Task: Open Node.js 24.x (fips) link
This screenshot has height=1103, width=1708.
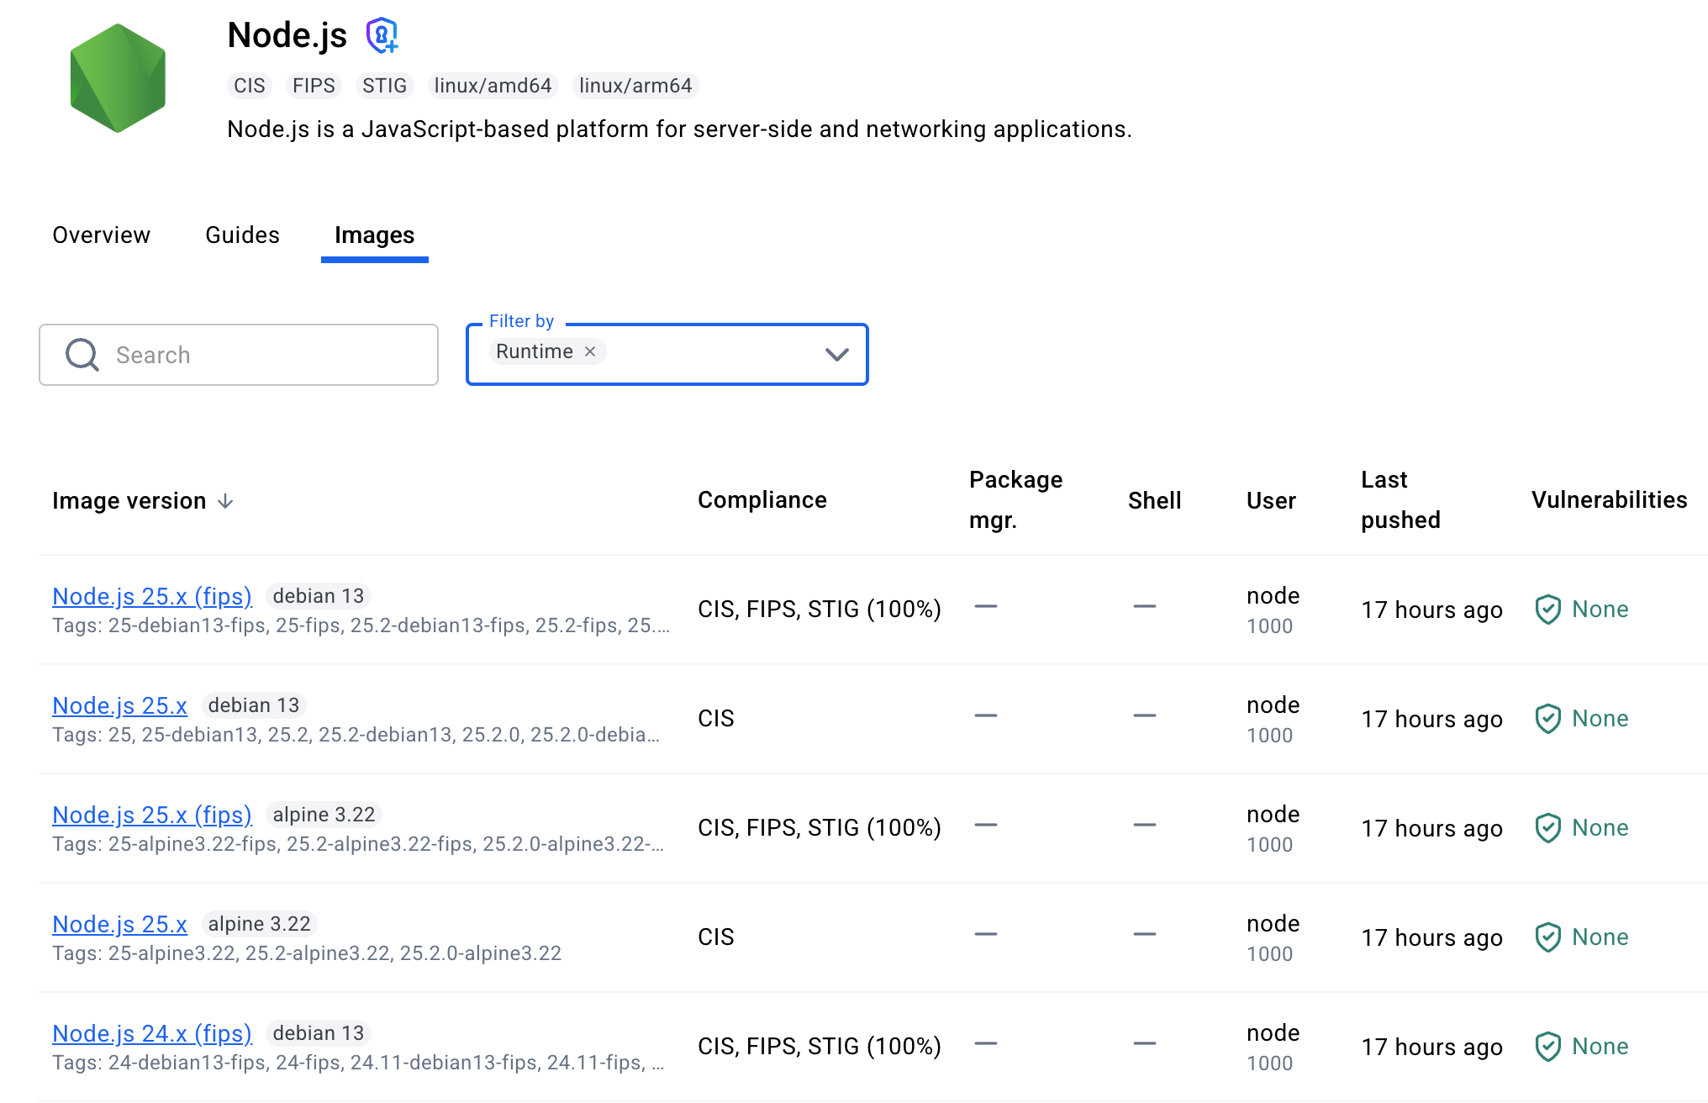Action: (x=152, y=1033)
